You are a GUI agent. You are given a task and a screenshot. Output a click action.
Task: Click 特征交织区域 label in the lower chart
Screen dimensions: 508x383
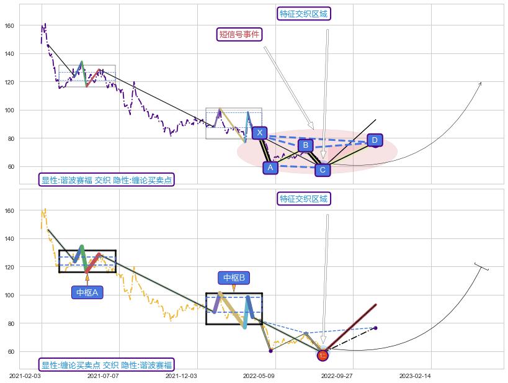point(303,199)
